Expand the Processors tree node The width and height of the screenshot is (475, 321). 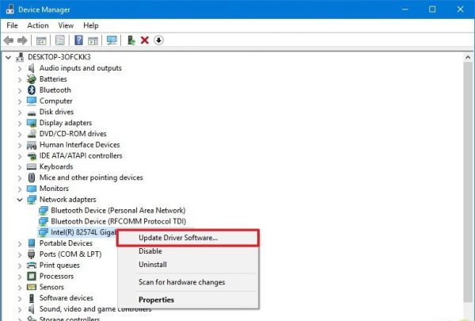coord(21,277)
